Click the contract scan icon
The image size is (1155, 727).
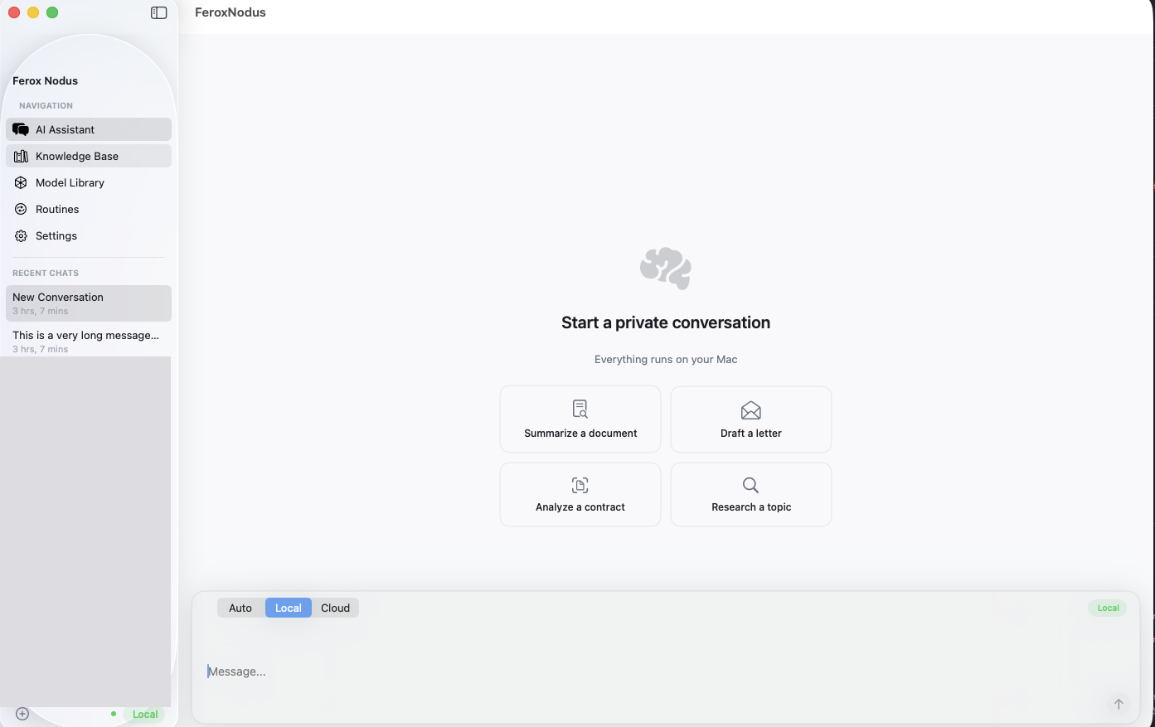pos(580,485)
